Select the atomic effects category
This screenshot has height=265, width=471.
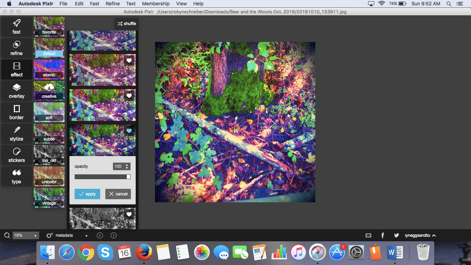pyautogui.click(x=49, y=69)
